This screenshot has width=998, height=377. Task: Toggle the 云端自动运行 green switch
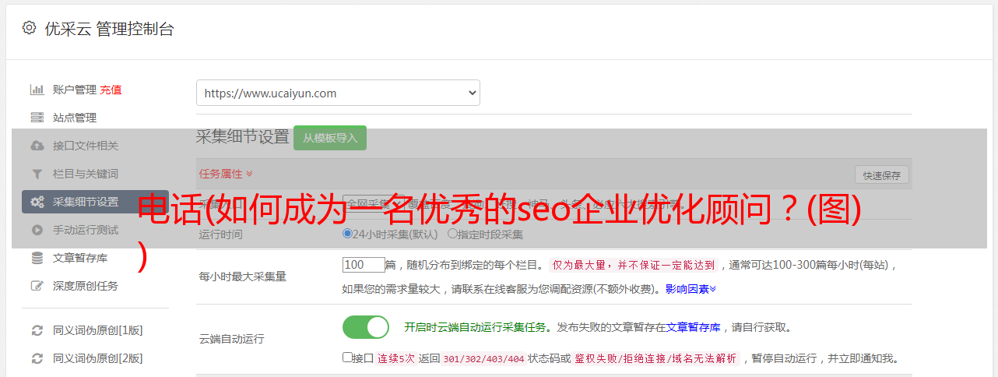click(x=366, y=327)
